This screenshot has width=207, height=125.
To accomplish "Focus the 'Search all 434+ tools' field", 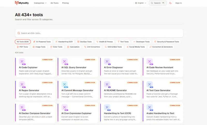I will pyautogui.click(x=99, y=33).
